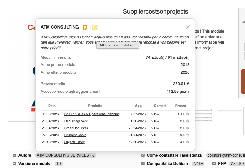Click the Prezzo column header
The height and width of the screenshot is (168, 245).
[x=181, y=106]
